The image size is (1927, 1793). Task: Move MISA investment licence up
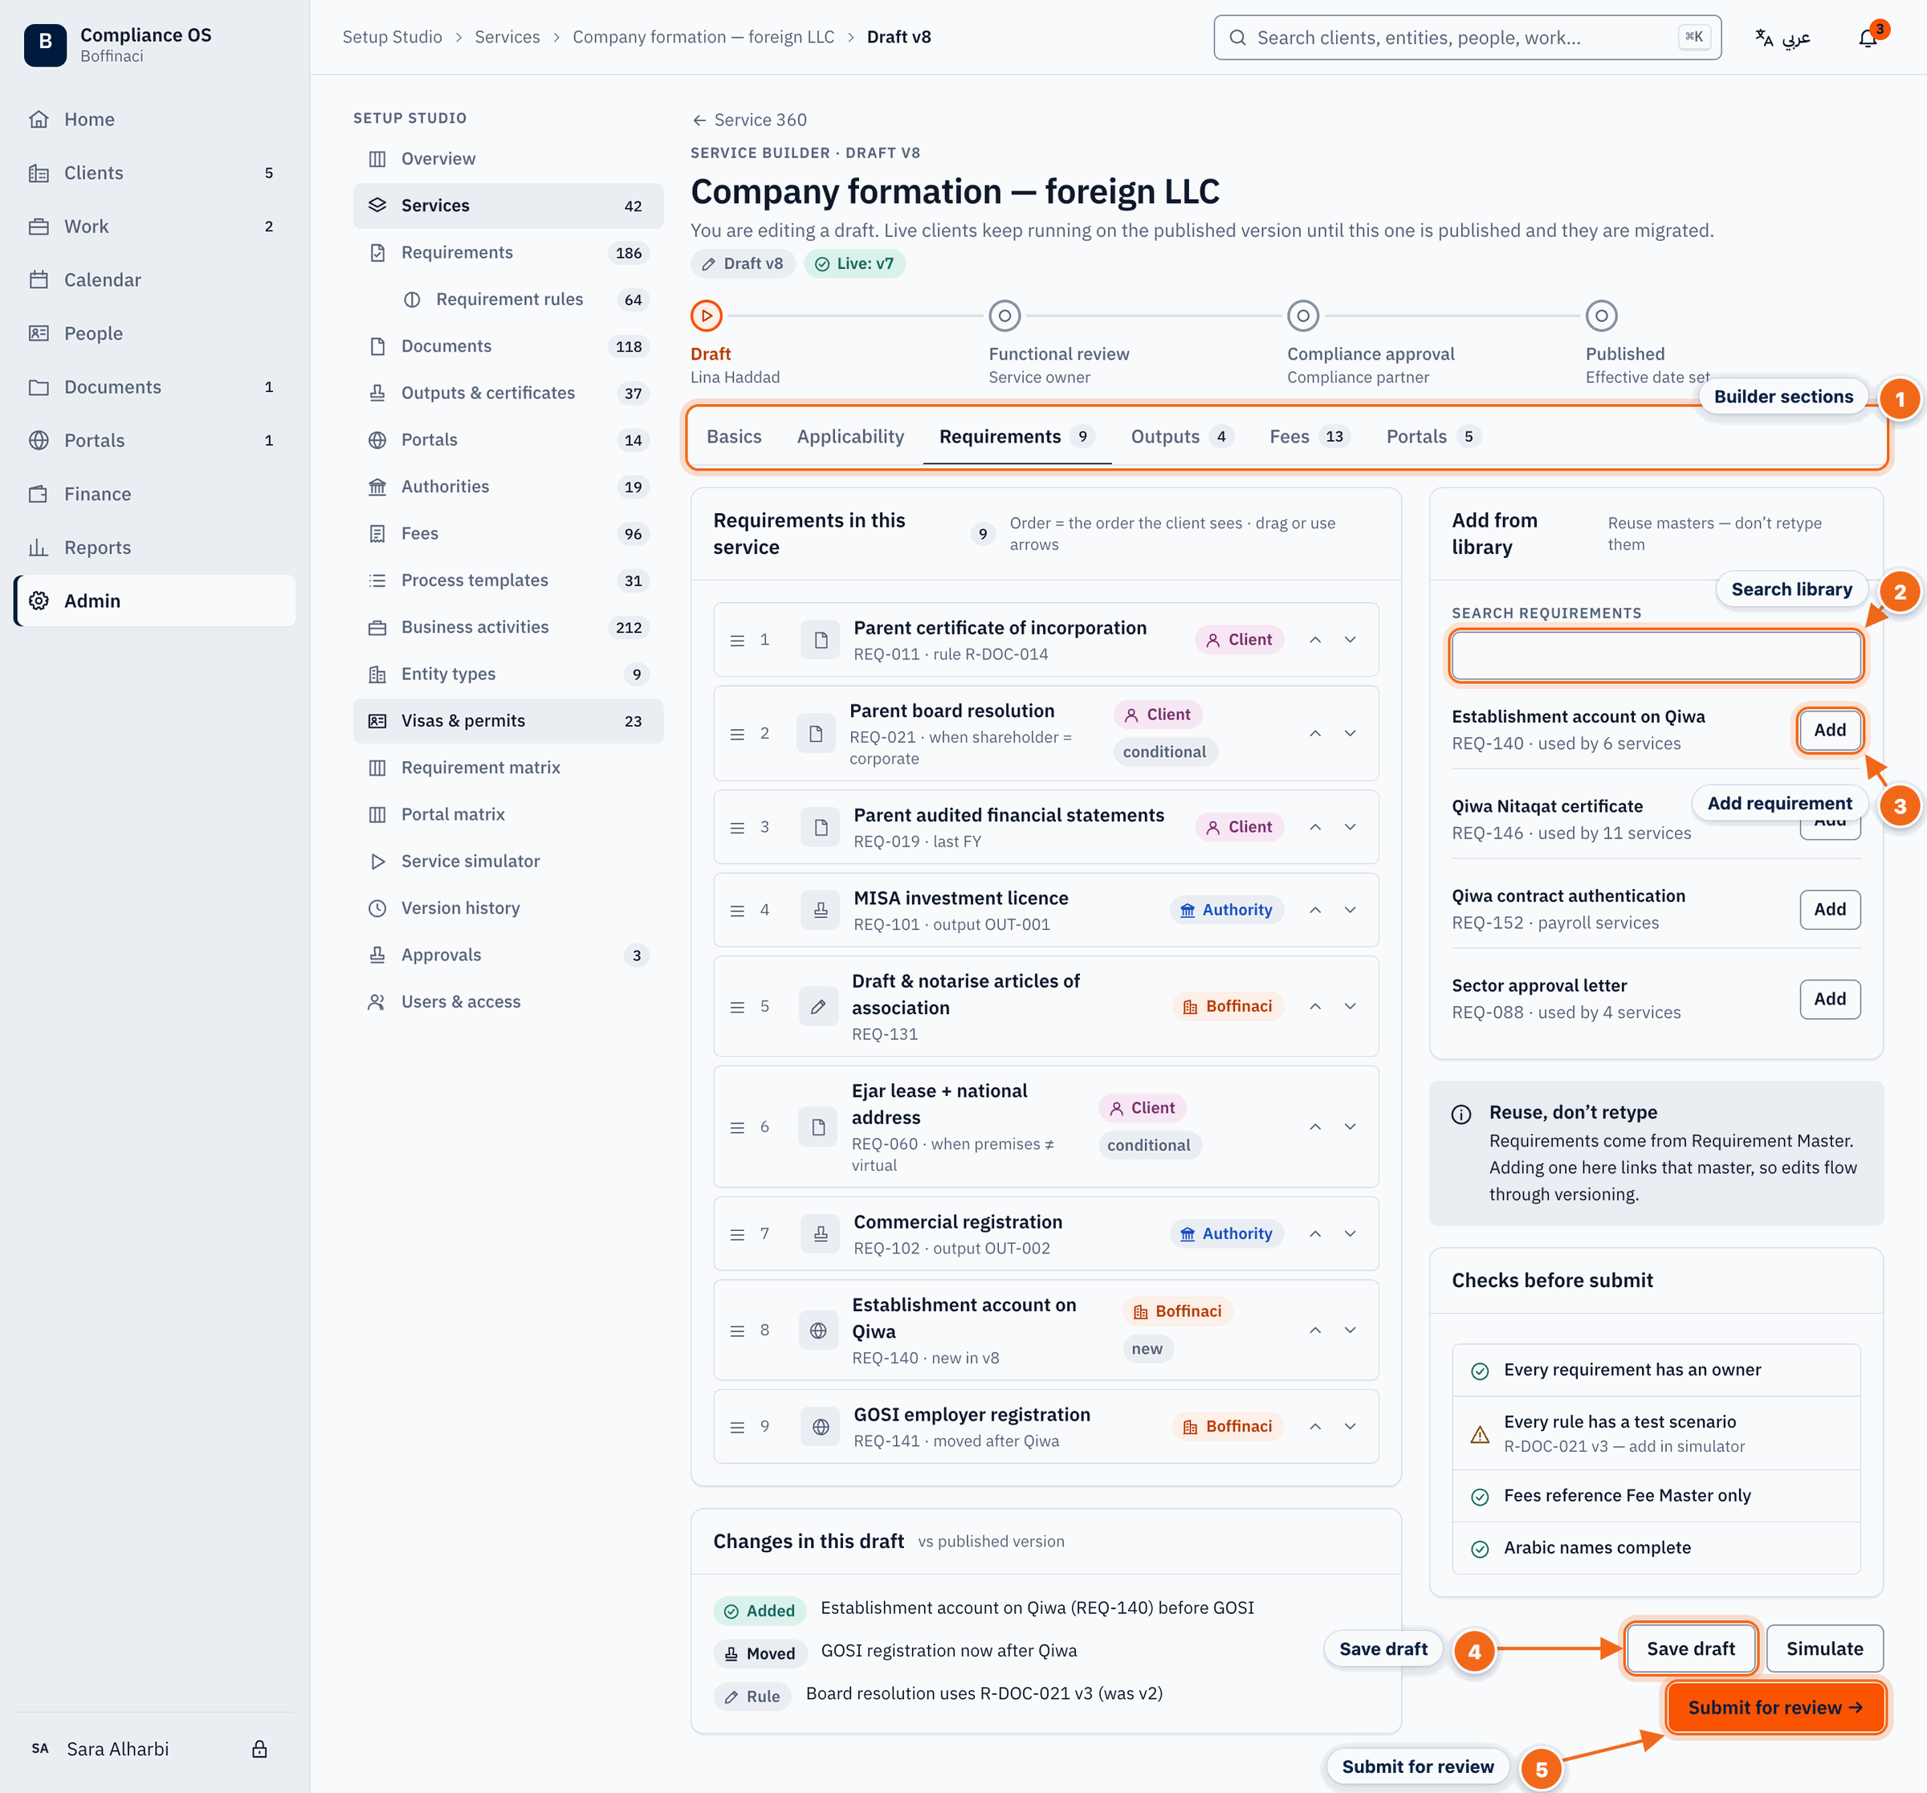tap(1314, 910)
